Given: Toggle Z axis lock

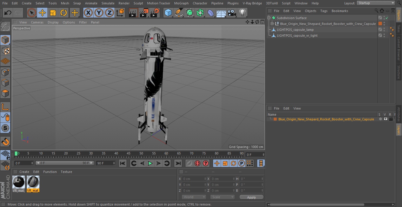Looking at the screenshot, I should pyautogui.click(x=109, y=13).
